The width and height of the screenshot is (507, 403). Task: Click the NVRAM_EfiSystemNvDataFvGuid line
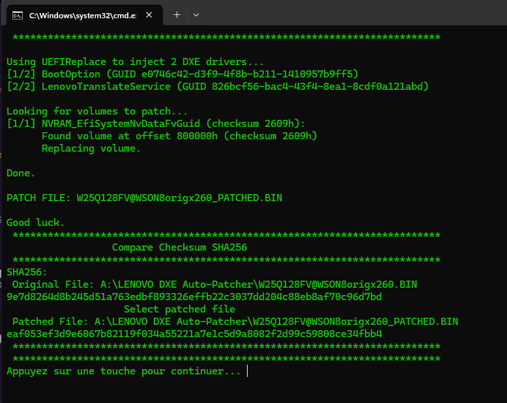pyautogui.click(x=156, y=124)
